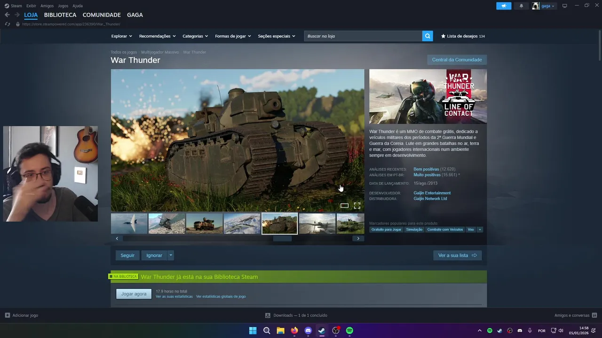602x338 pixels.
Task: Switch to the BIBLIOTECA tab
Action: [60, 15]
